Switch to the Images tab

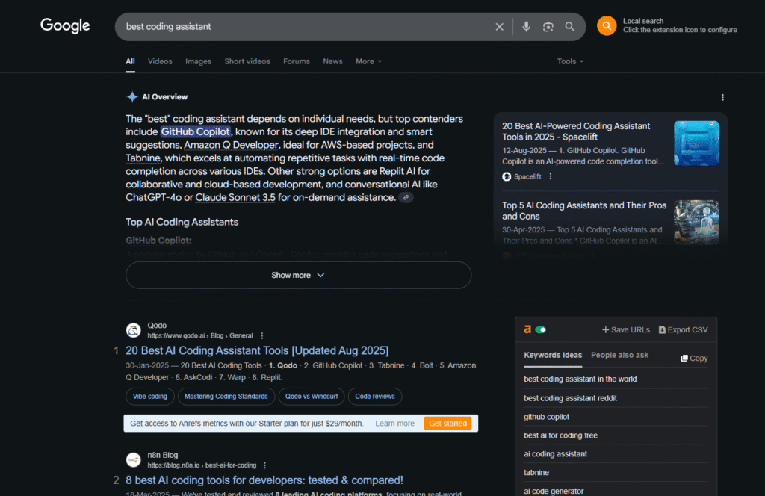coord(198,61)
